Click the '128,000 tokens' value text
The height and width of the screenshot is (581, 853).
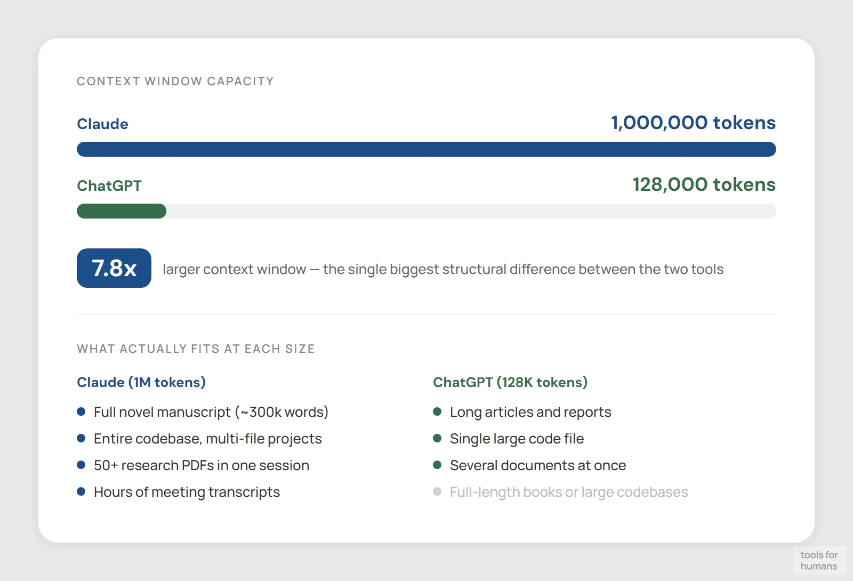click(703, 185)
